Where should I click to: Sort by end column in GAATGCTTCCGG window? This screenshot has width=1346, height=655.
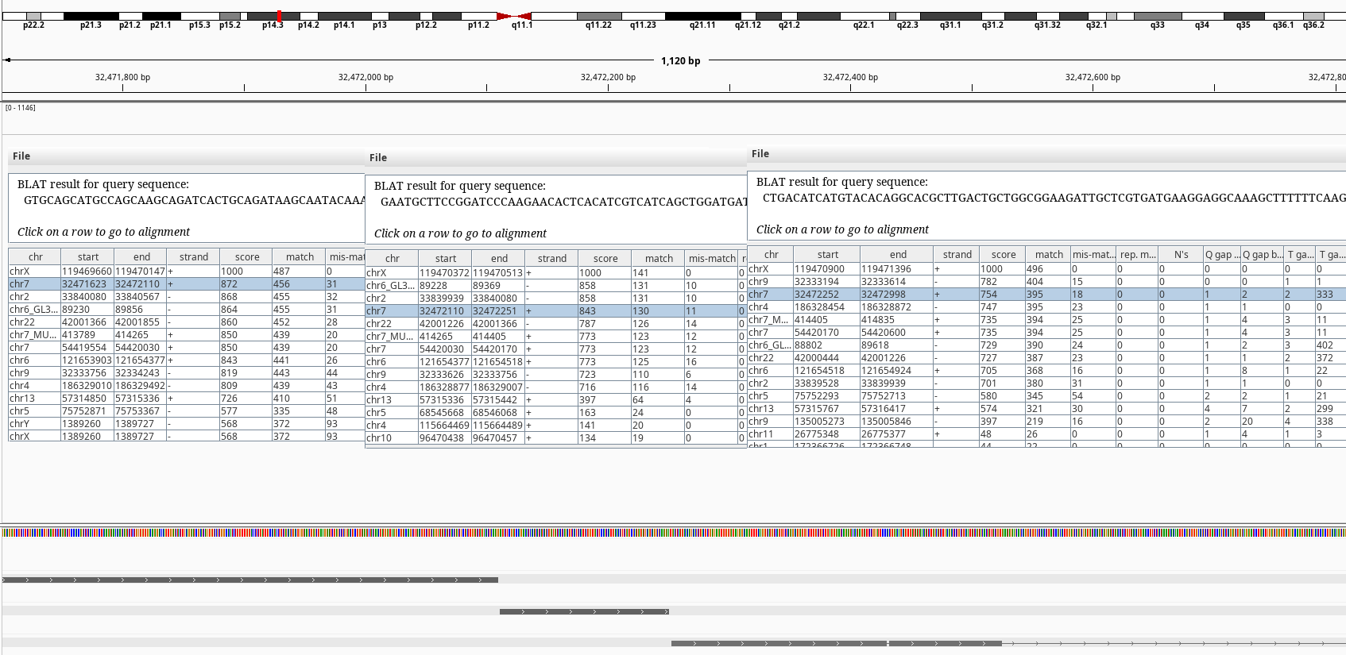(x=499, y=258)
